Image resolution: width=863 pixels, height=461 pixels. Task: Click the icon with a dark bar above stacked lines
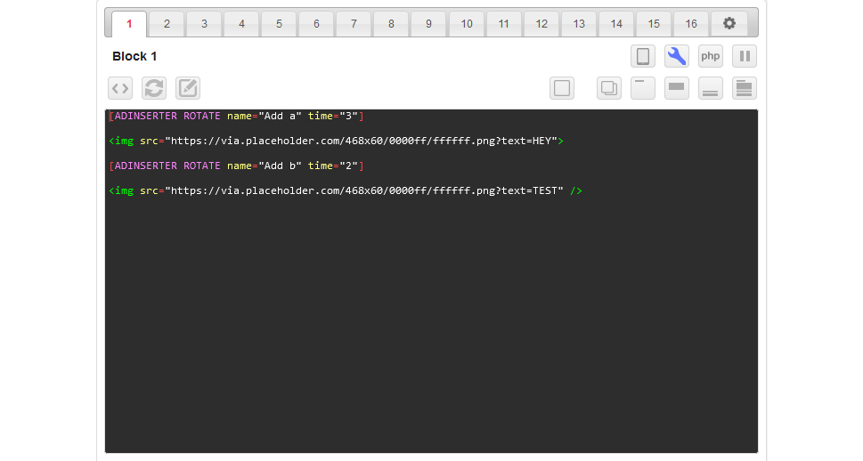745,88
